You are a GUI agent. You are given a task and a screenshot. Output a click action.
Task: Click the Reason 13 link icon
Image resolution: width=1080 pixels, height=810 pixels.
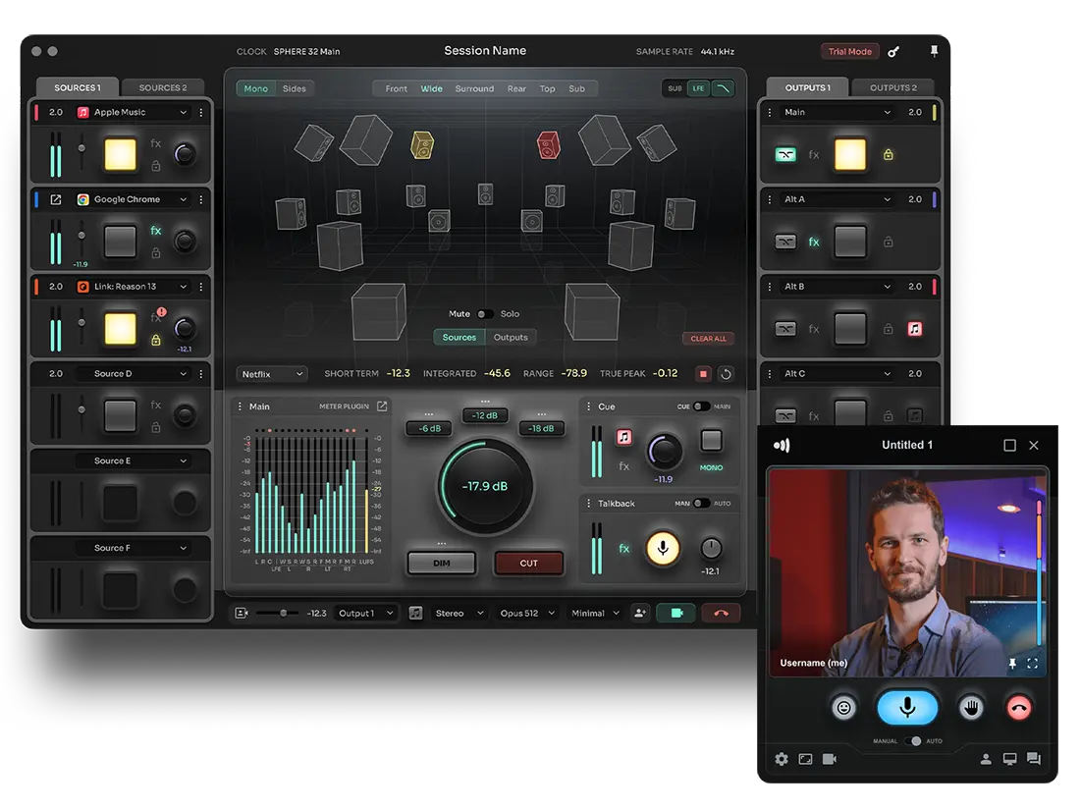[x=82, y=287]
